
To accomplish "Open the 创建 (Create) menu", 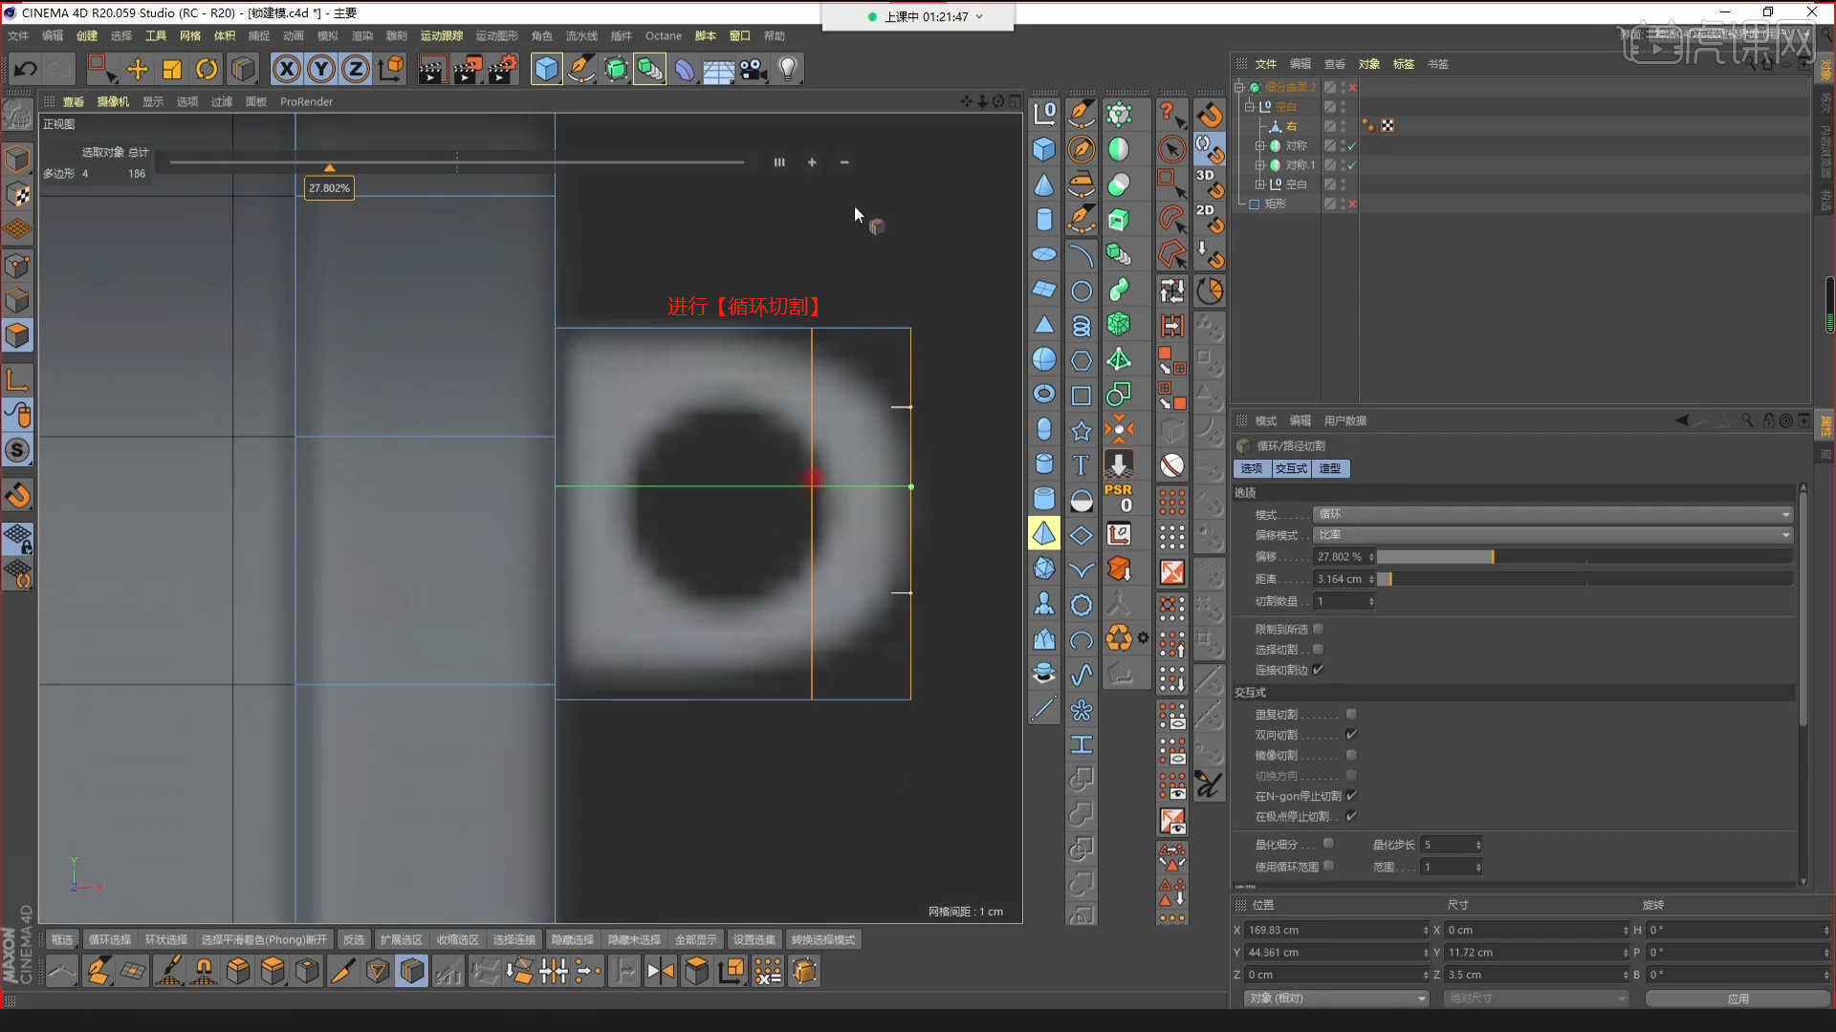I will [87, 35].
